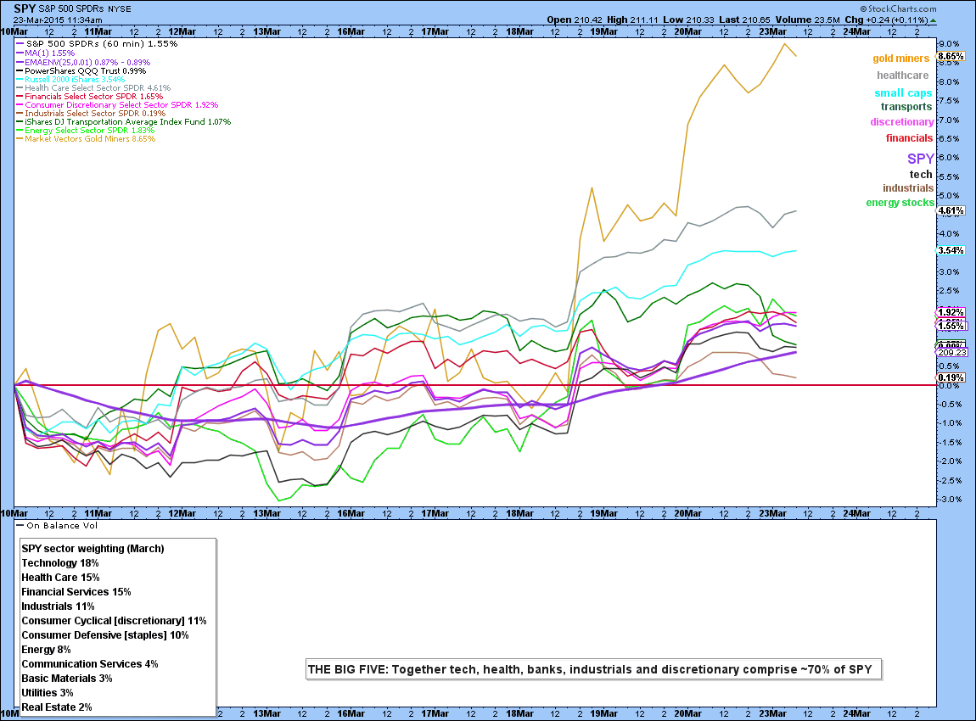Select legend entry "Health Care Select Sector SPDR"
Viewport: 976px width, 721px height.
(93, 87)
